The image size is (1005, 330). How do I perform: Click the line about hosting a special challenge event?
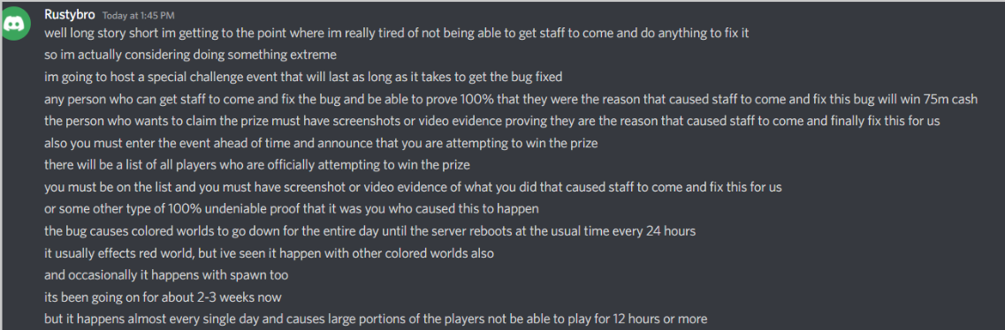pos(303,78)
